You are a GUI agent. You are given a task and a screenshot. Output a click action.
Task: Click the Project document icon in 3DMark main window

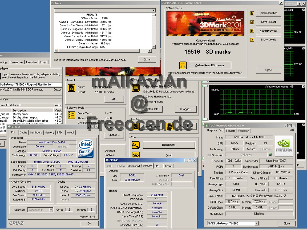coord(71,88)
